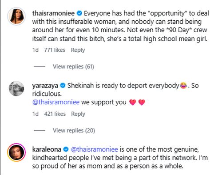The height and width of the screenshot is (175, 222).
Task: Click the laughing emoji in yarazaya's comment
Action: coord(184,86)
